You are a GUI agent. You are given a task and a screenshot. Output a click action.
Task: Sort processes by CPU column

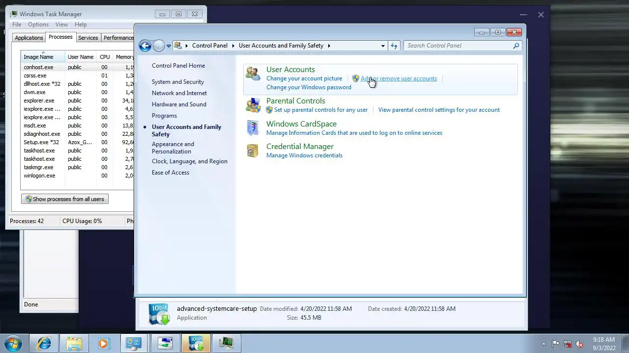105,57
